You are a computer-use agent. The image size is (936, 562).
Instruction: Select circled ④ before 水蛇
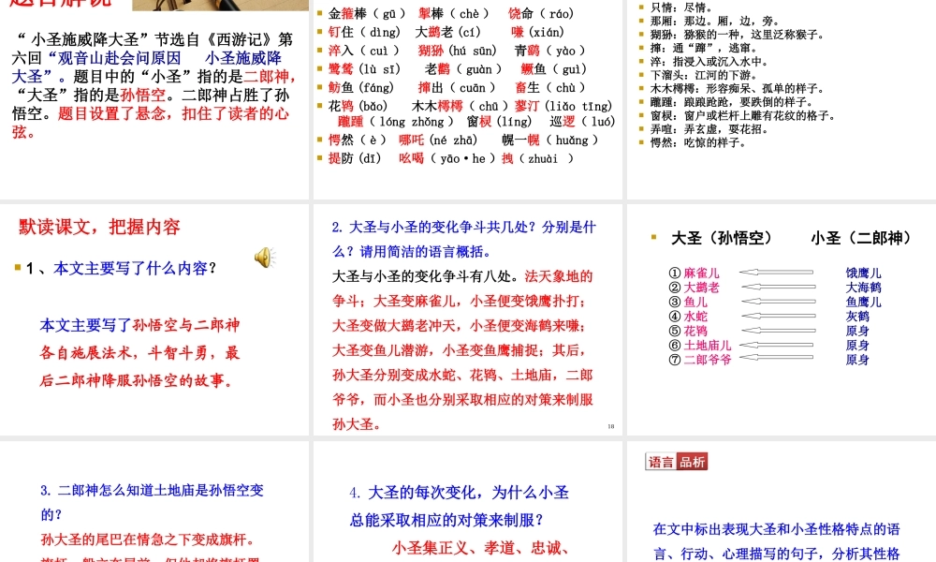[675, 316]
